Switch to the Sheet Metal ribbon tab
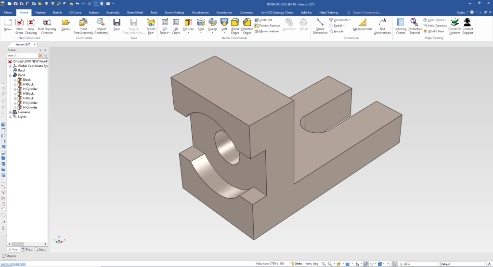493x267 pixels. 135,12
